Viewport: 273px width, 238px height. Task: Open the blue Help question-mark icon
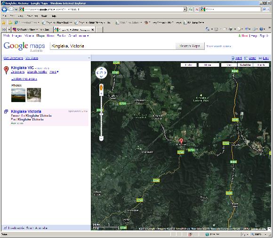[261, 29]
